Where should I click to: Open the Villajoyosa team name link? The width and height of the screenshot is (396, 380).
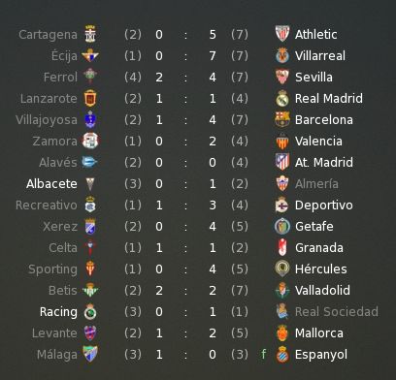click(47, 120)
